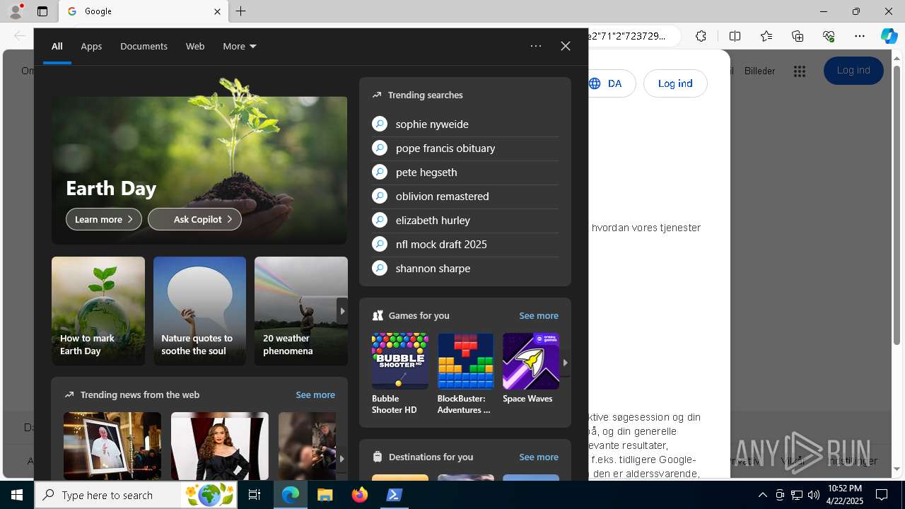Open Windows Start menu
The width and height of the screenshot is (905, 509).
click(x=17, y=495)
